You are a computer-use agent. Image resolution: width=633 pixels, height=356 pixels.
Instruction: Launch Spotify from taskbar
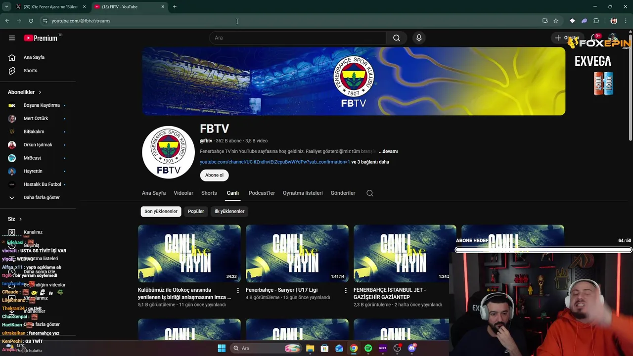[x=368, y=348]
